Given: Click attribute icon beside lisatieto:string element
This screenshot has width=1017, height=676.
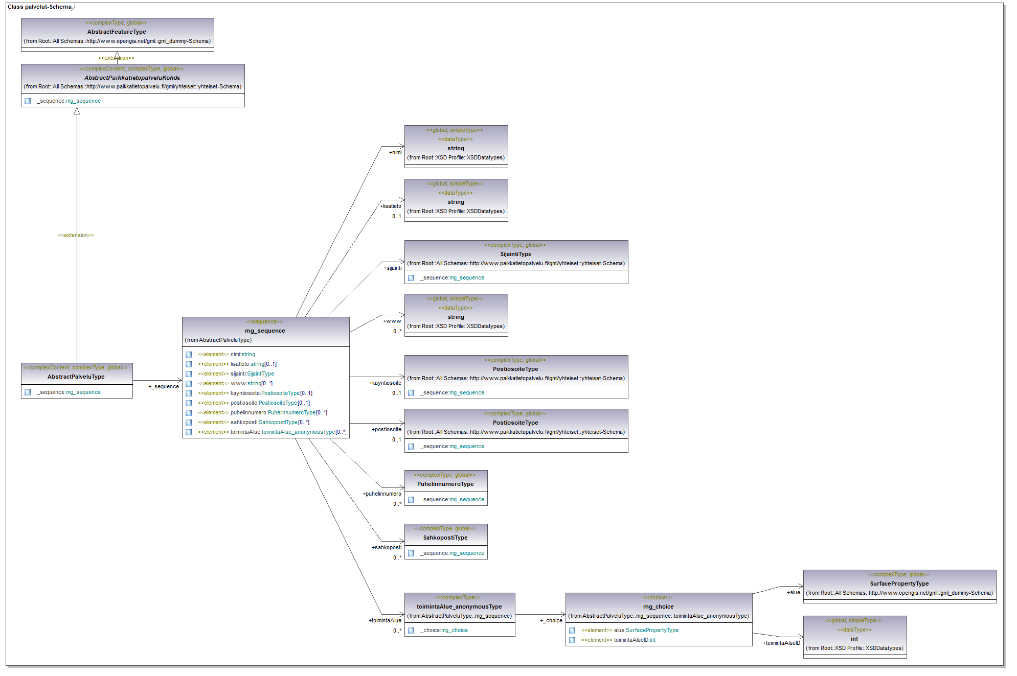Looking at the screenshot, I should 189,364.
